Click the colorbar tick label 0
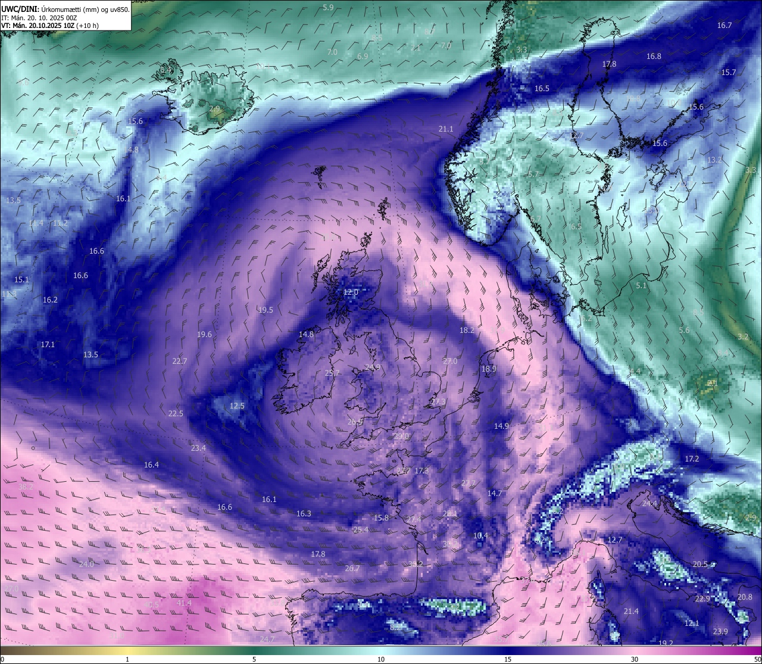 pos(2,659)
